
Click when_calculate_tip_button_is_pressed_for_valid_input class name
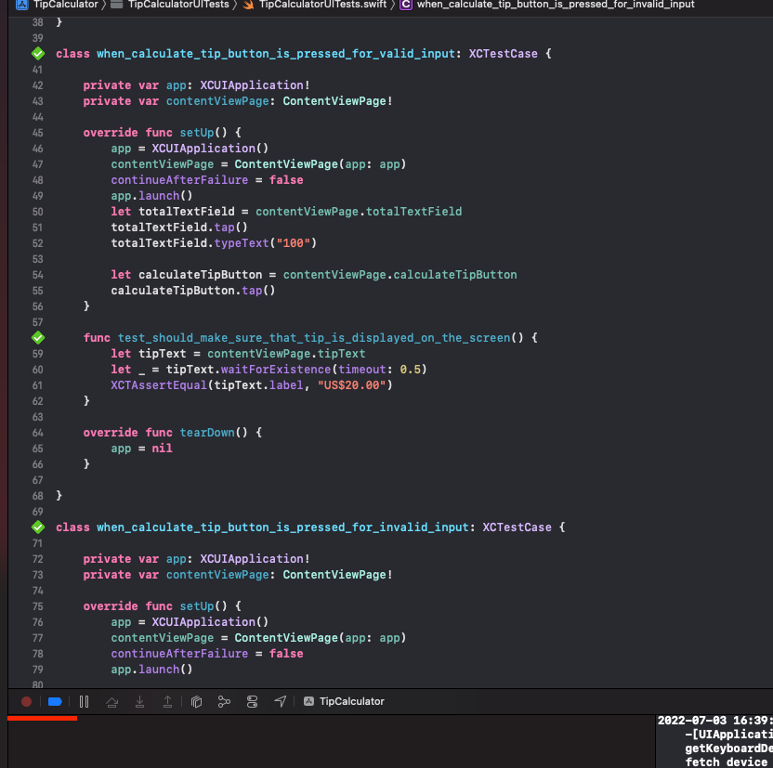(275, 54)
